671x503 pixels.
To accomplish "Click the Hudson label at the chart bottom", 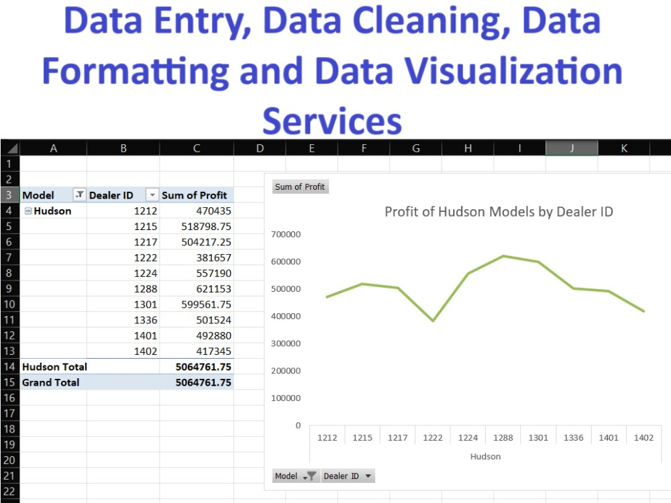I will pyautogui.click(x=485, y=456).
